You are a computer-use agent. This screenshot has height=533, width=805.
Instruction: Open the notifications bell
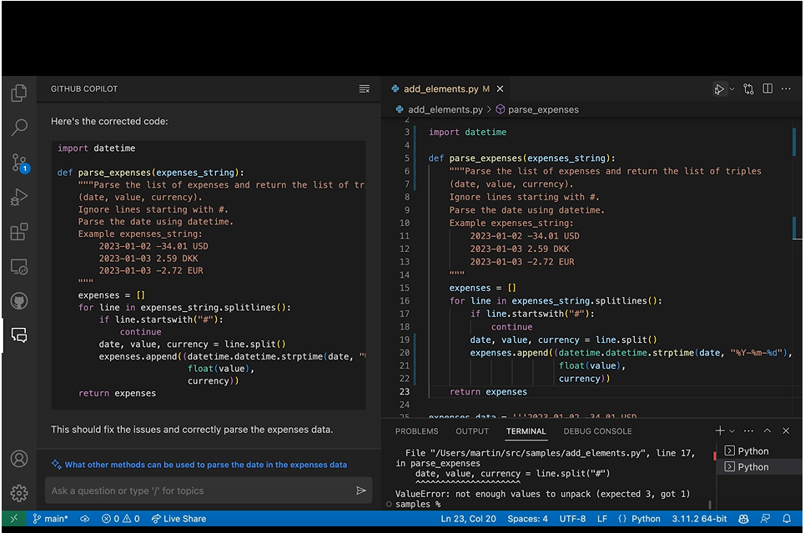(x=787, y=519)
